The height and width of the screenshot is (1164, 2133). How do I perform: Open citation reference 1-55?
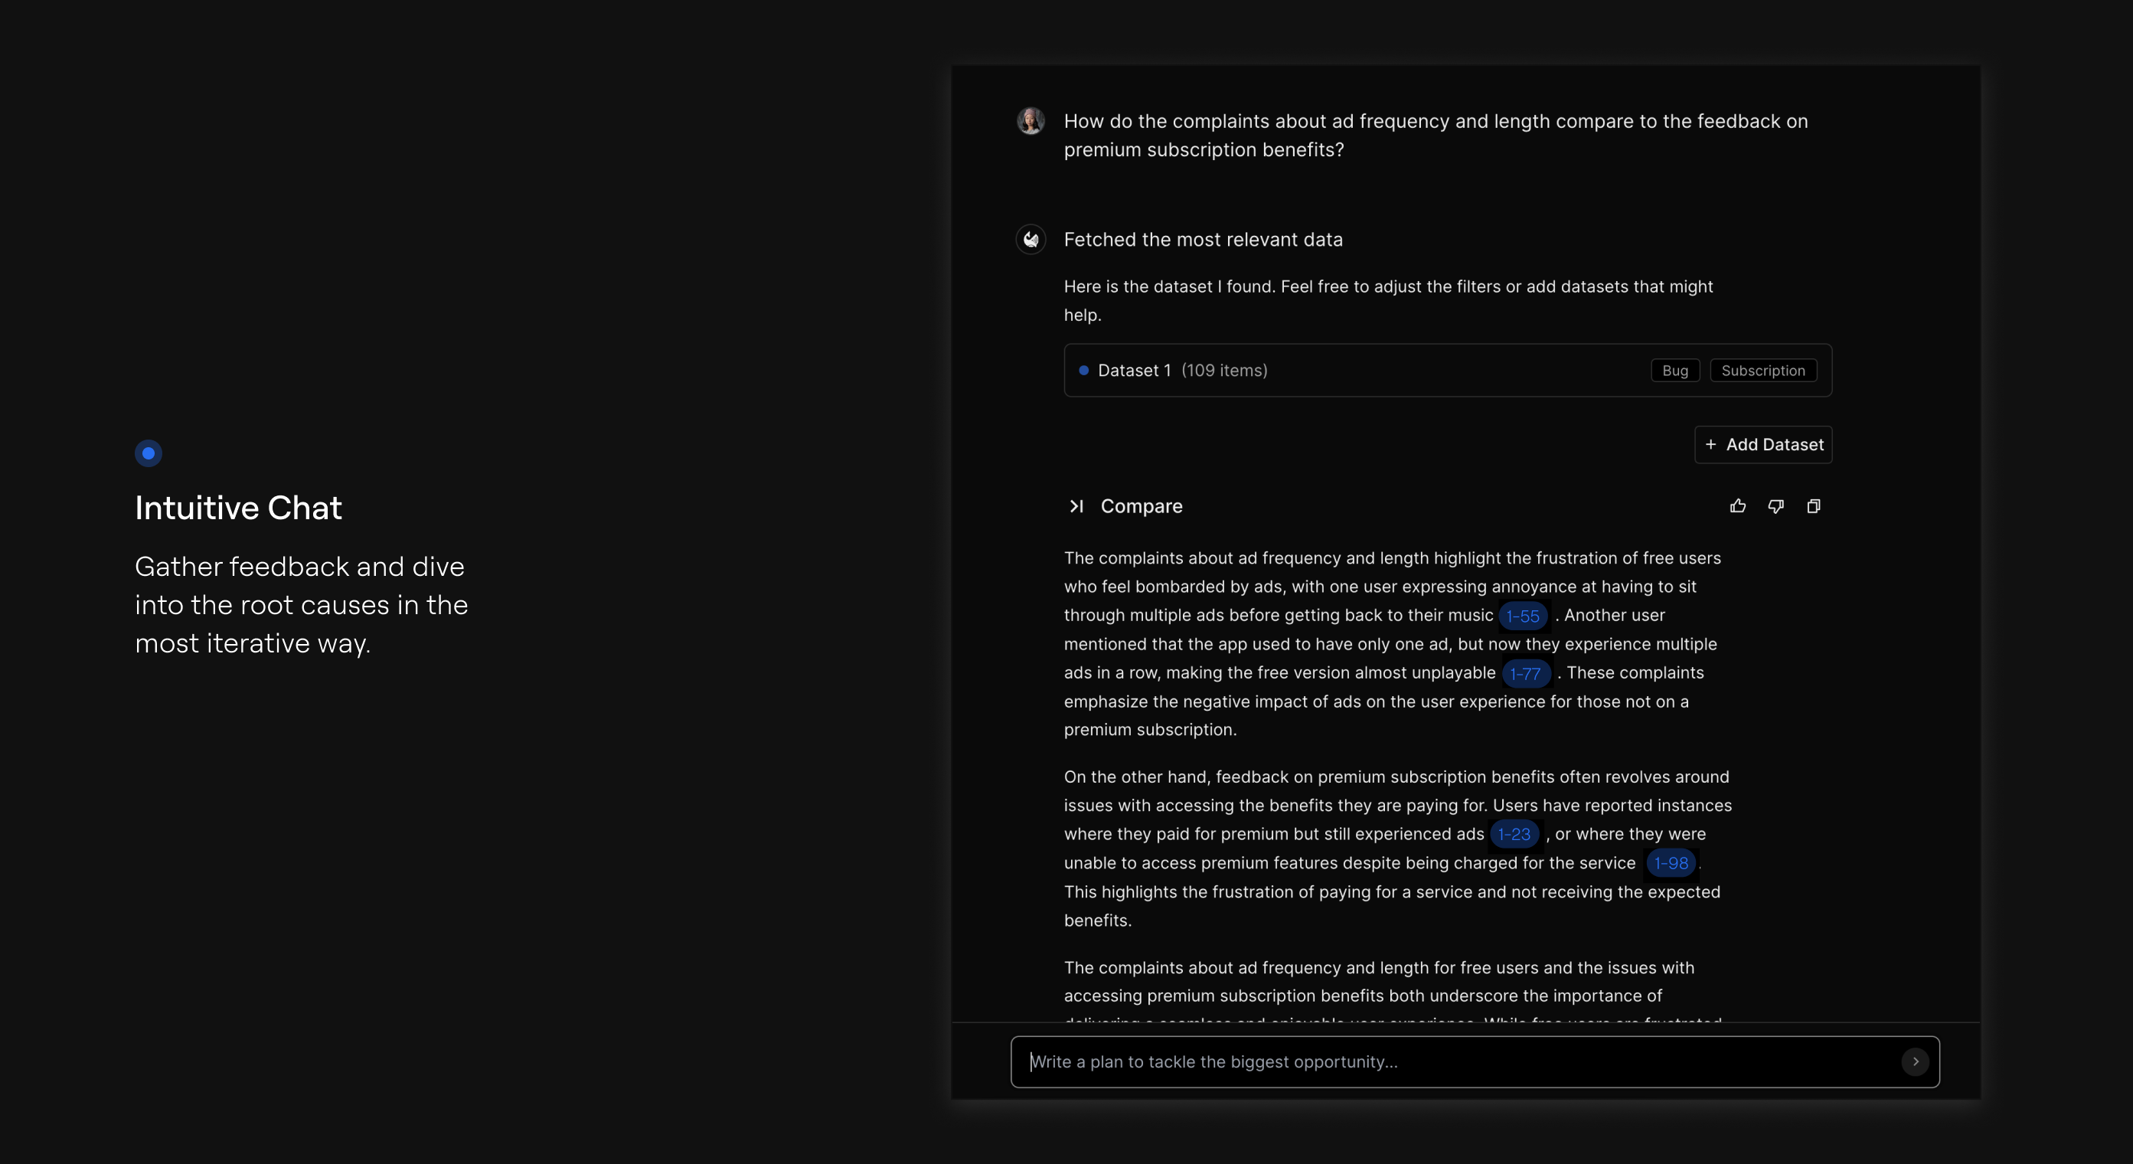click(1522, 616)
